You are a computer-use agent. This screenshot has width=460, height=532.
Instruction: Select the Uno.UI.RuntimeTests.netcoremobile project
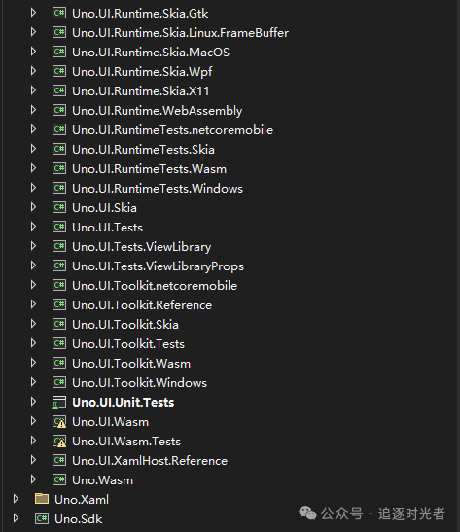(x=172, y=130)
